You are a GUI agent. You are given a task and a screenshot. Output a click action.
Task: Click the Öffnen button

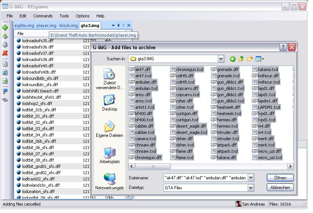(x=280, y=177)
